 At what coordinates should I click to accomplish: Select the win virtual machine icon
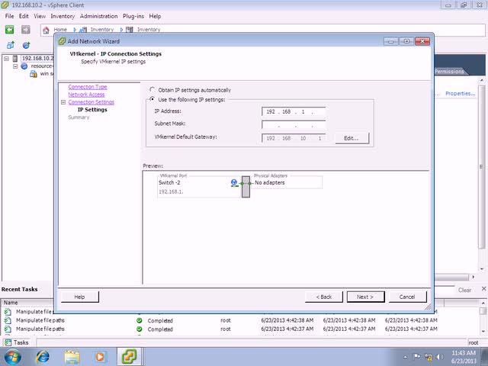tap(33, 74)
